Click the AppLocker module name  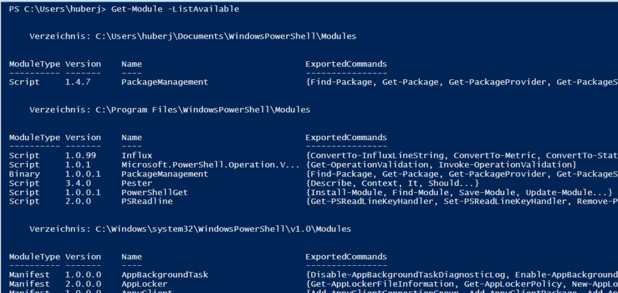point(144,283)
